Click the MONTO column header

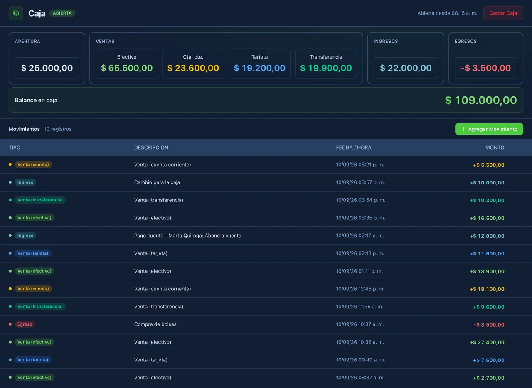(495, 147)
